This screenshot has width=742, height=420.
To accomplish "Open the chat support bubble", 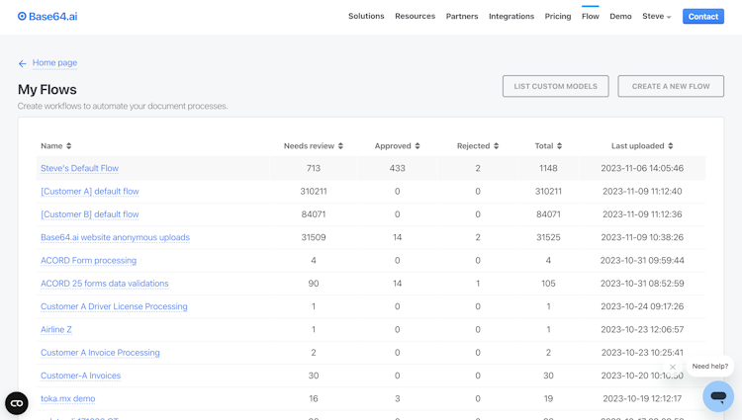I will [x=718, y=396].
